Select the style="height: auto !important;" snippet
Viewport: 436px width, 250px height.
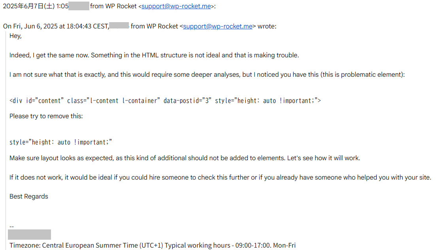[x=60, y=142]
